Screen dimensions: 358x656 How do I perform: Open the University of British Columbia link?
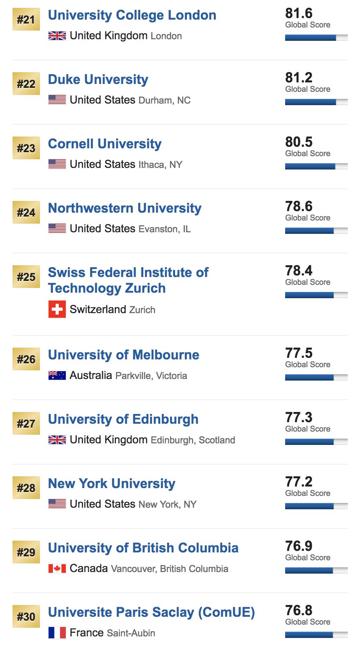pyautogui.click(x=143, y=548)
